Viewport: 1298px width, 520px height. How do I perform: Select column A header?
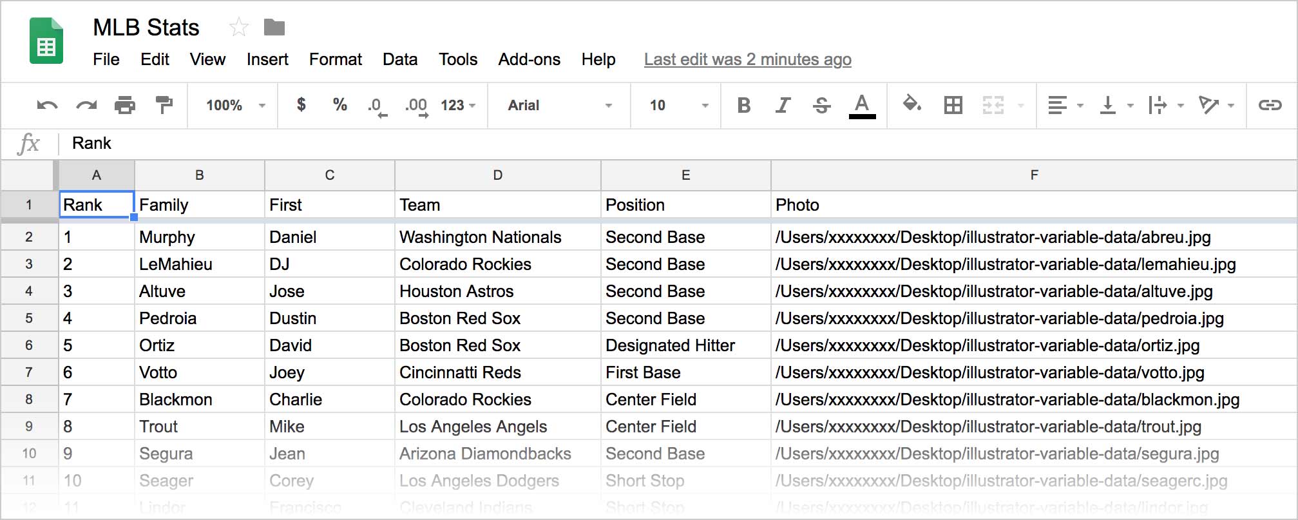[x=97, y=175]
